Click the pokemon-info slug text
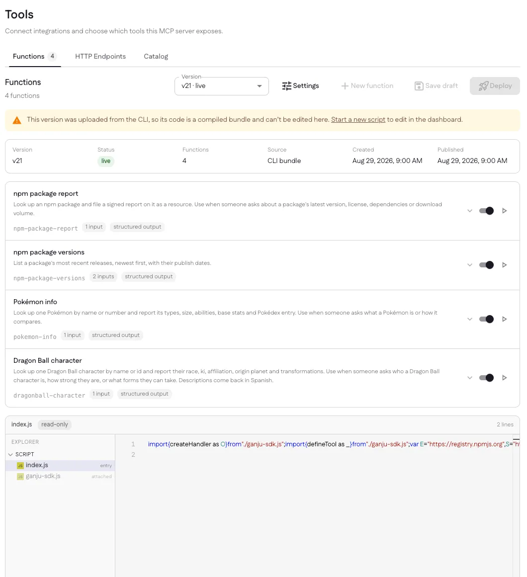Image resolution: width=527 pixels, height=577 pixels. (35, 336)
